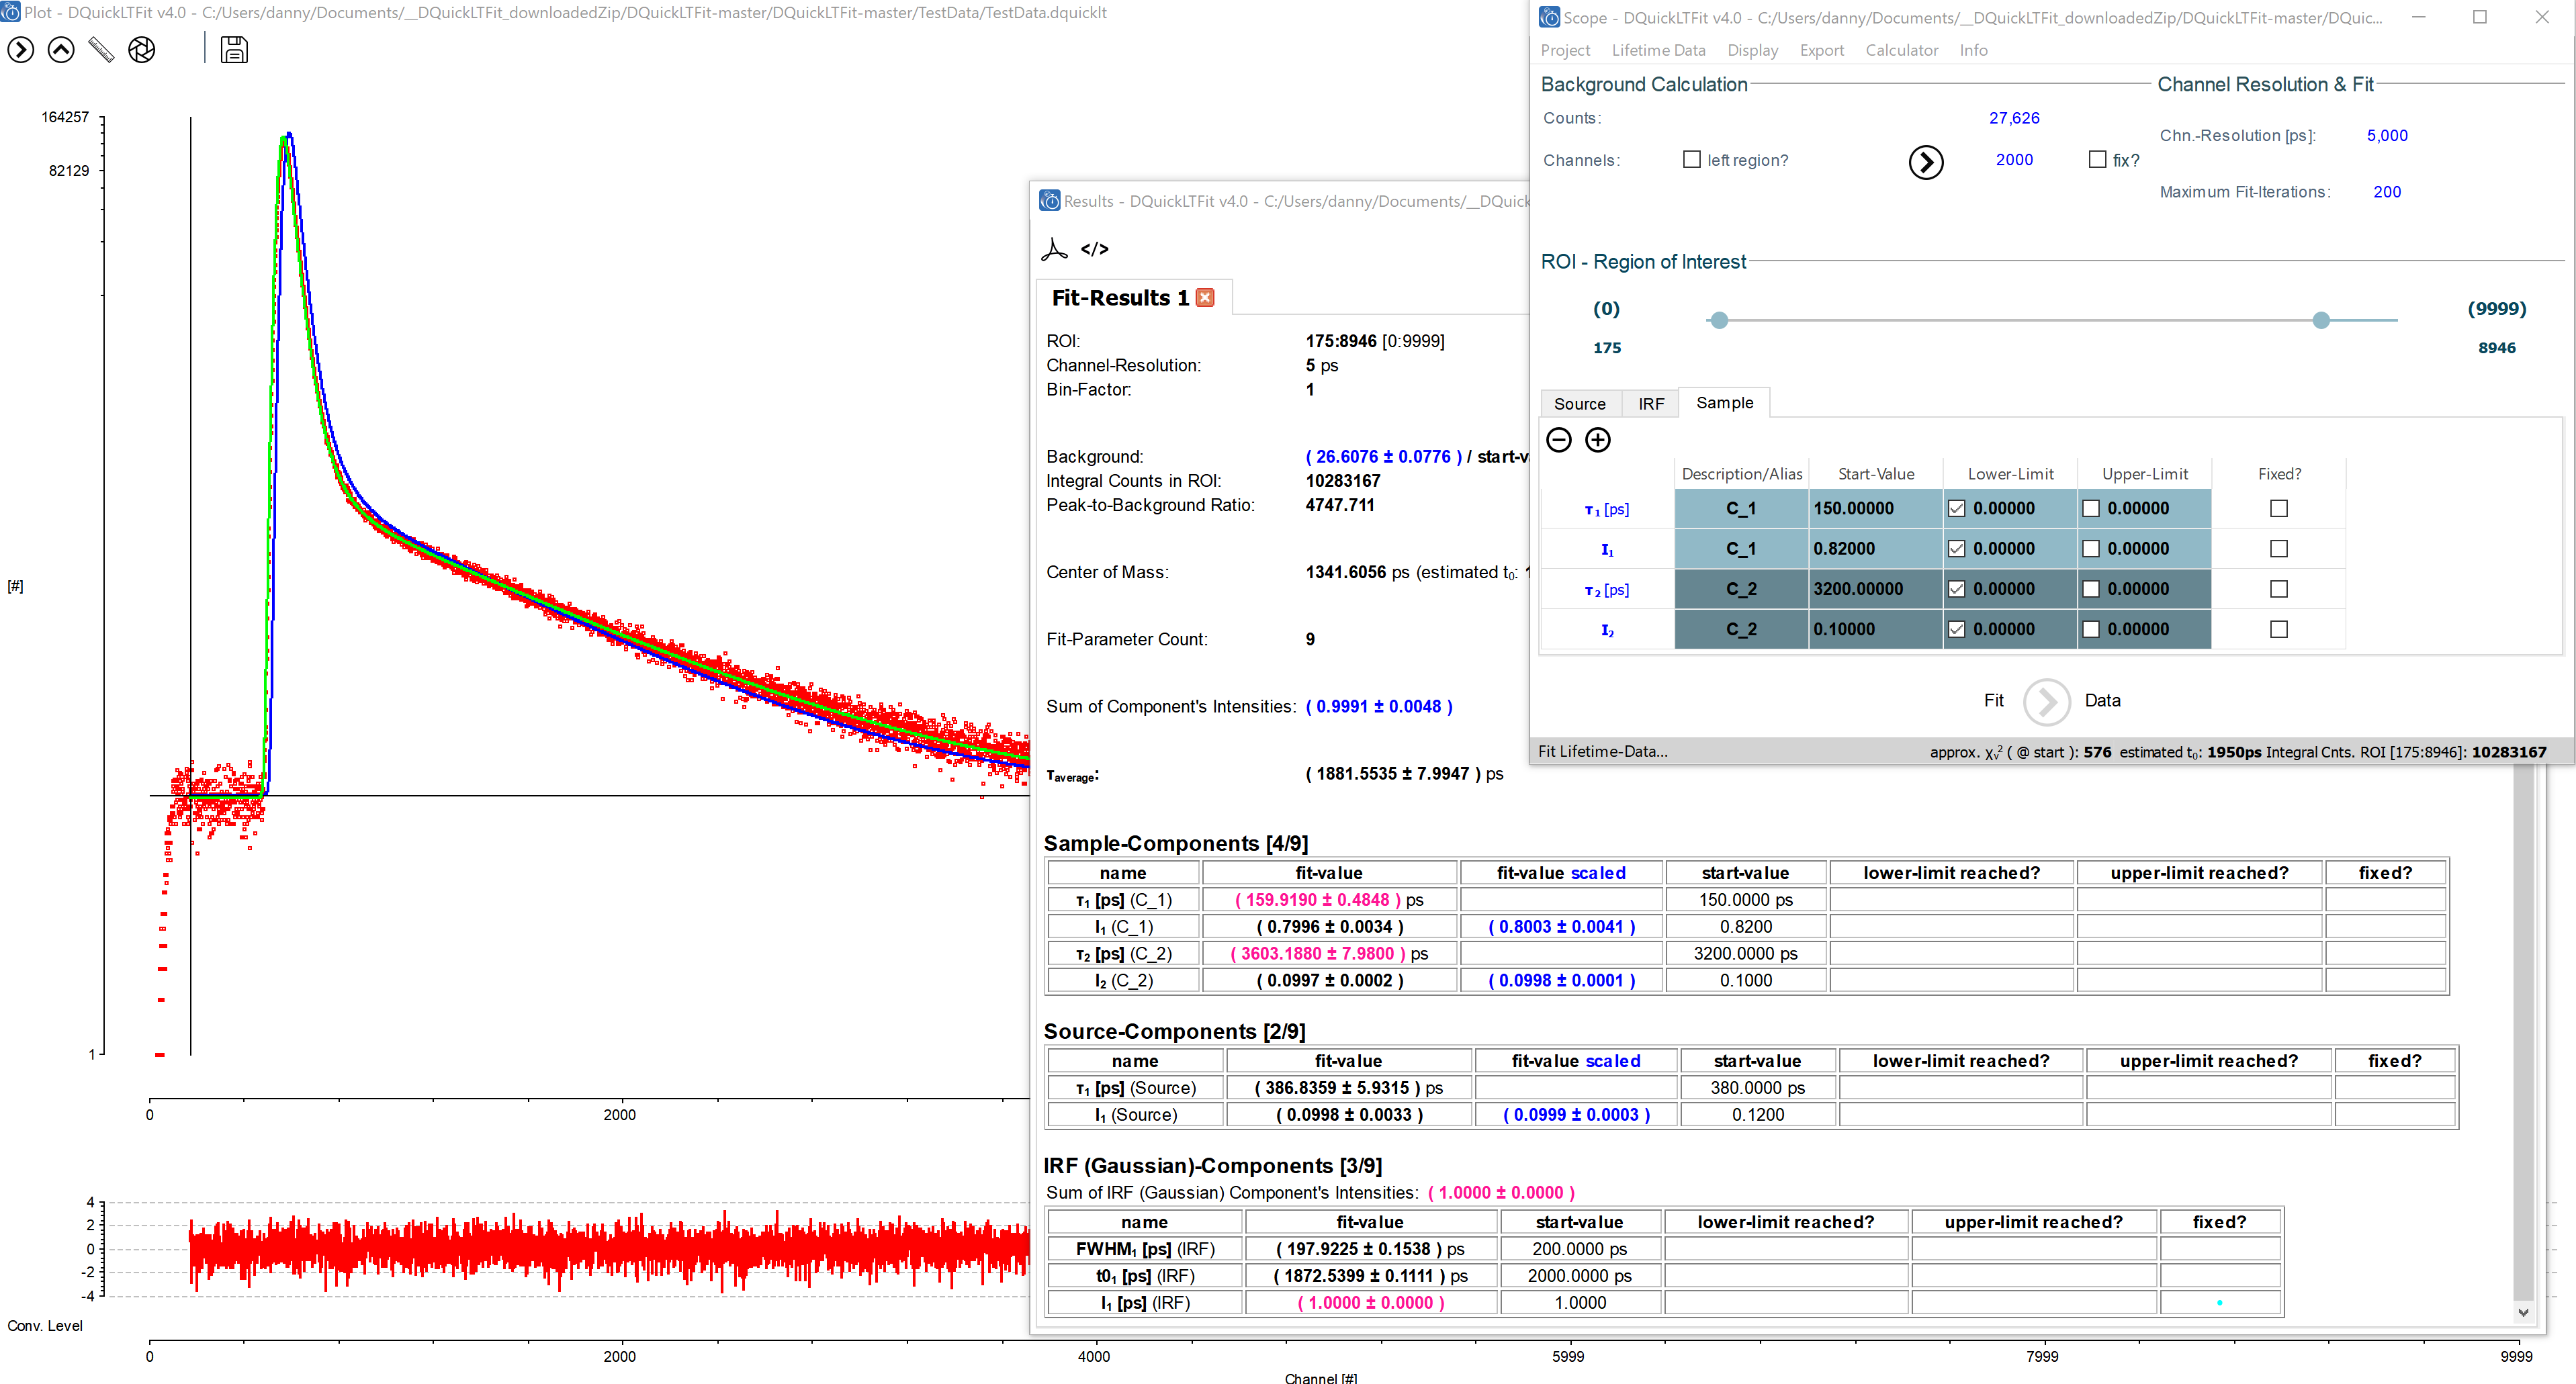The width and height of the screenshot is (2576, 1384).
Task: Edit Maximum Fit-Iterations value 200
Action: coord(2386,192)
